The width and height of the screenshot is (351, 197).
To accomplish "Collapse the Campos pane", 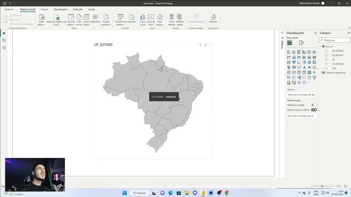I will tap(348, 33).
